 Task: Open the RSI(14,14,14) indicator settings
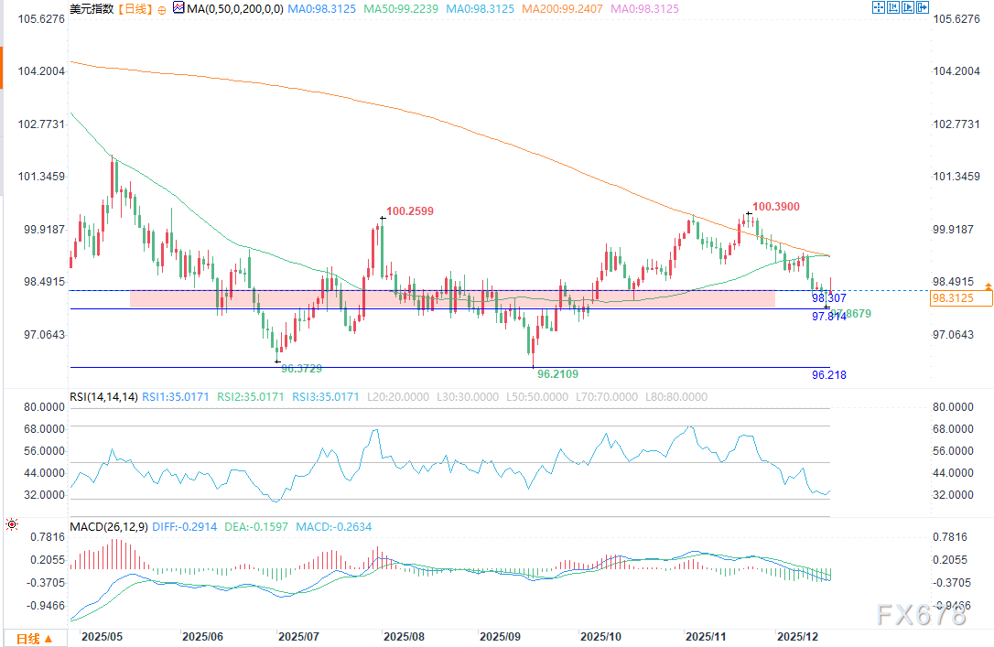[104, 397]
